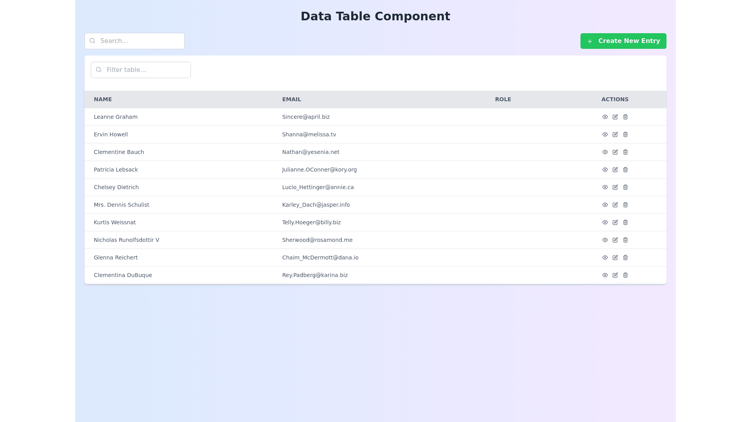Edit Kurtis Weissnat's record
The height and width of the screenshot is (422, 751).
[615, 222]
